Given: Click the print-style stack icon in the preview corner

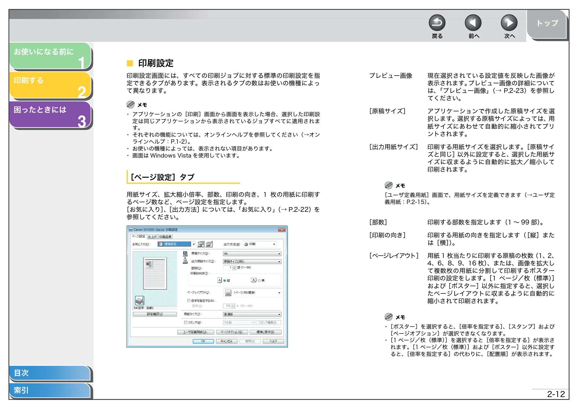Looking at the screenshot, I should click(139, 300).
